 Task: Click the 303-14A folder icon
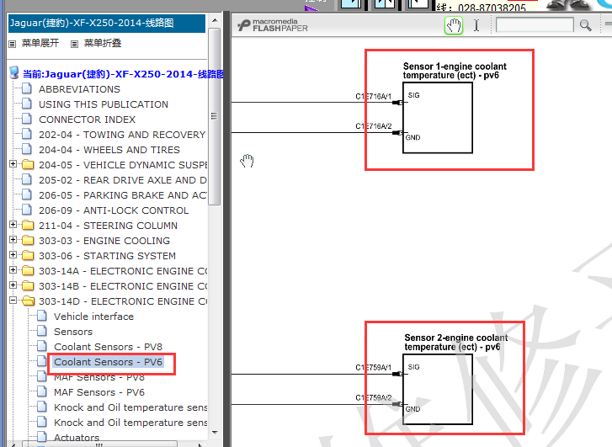point(28,270)
